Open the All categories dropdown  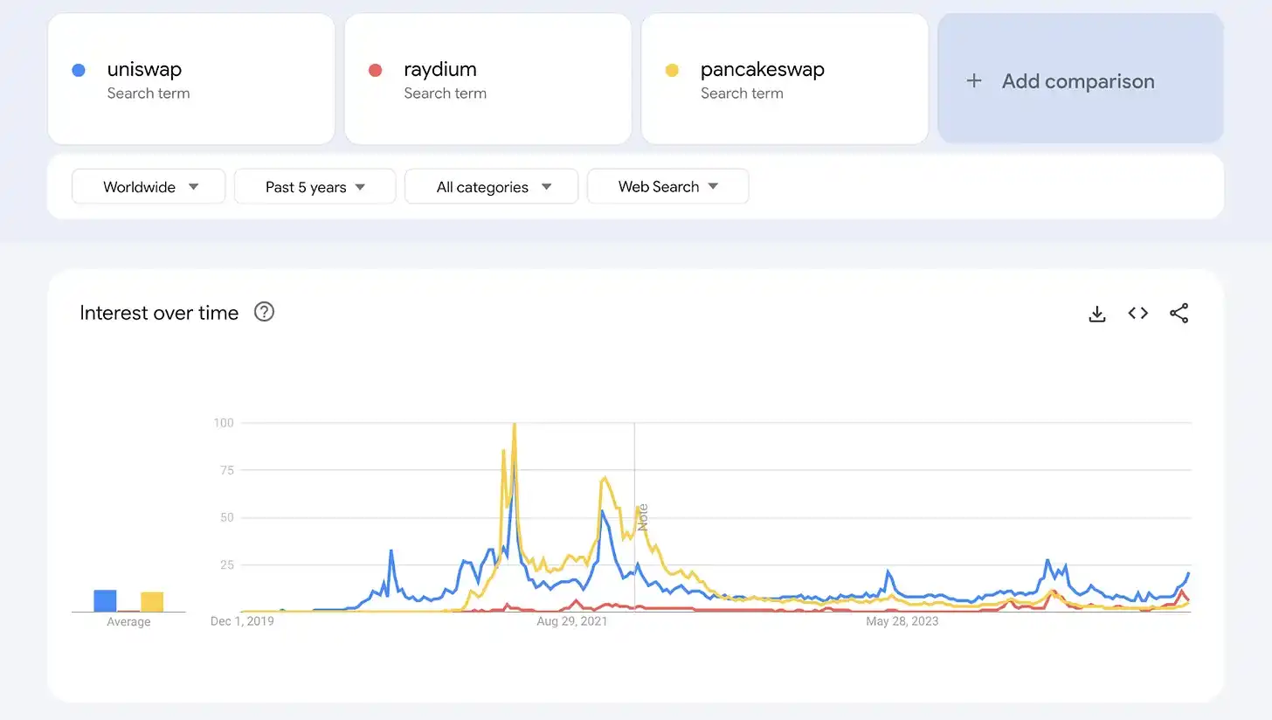491,187
